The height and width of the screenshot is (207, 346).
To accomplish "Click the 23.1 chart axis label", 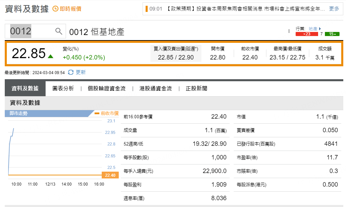I will coord(111,121).
